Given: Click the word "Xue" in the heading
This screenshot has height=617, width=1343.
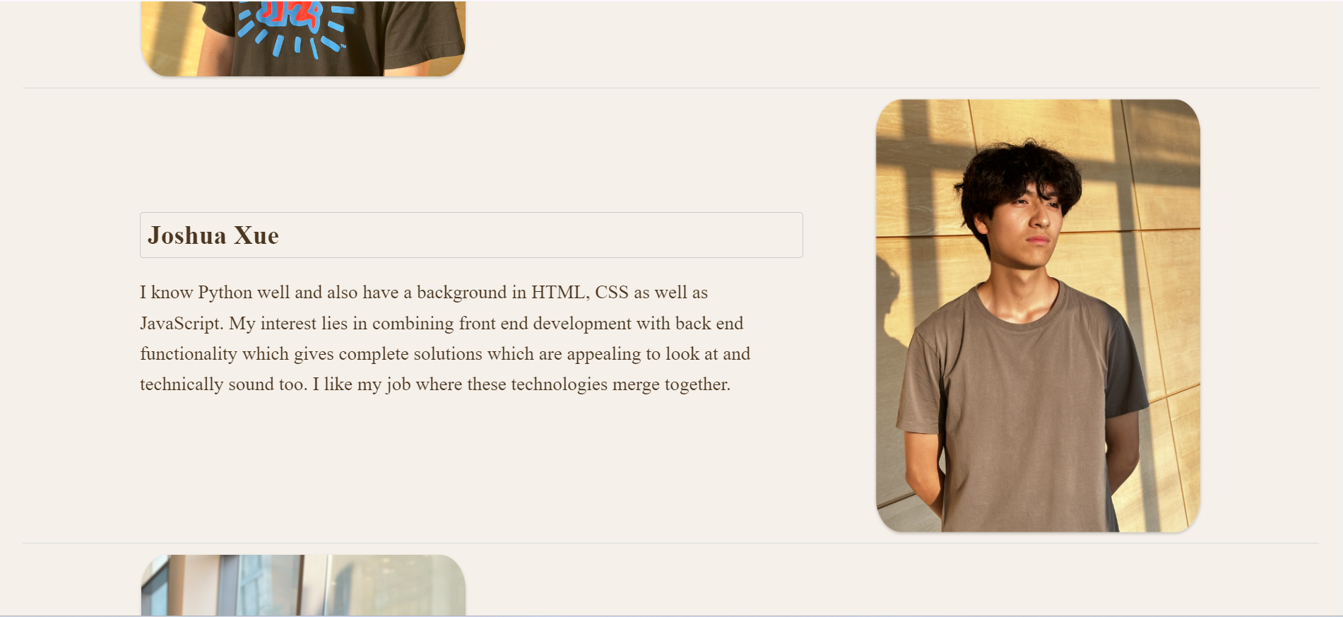Looking at the screenshot, I should [256, 235].
